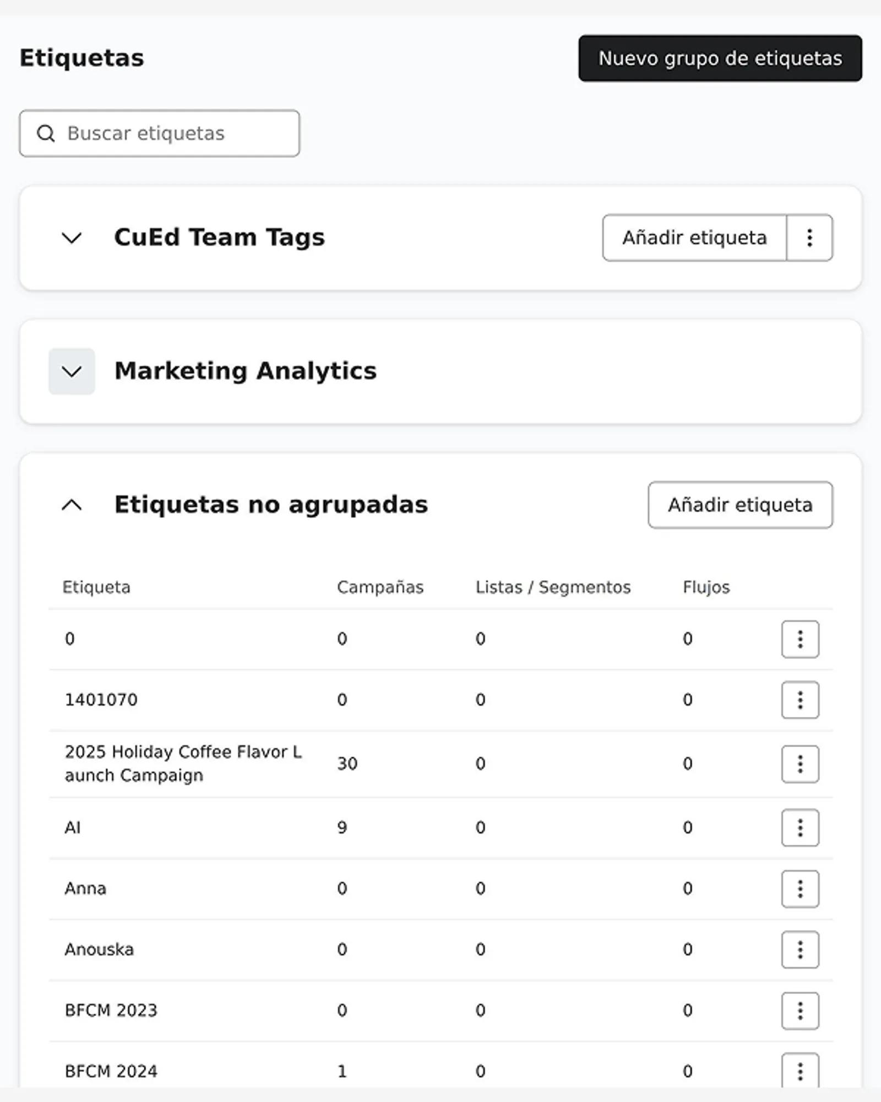Open three-dot menu for CuEd Team Tags
The height and width of the screenshot is (1102, 881).
tap(809, 238)
